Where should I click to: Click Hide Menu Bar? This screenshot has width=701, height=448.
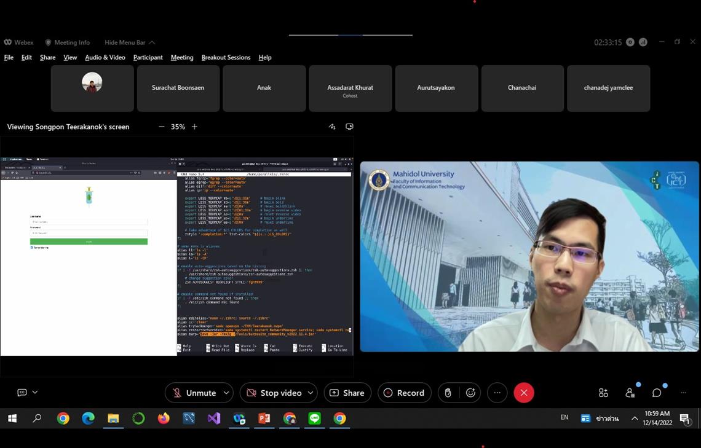129,42
